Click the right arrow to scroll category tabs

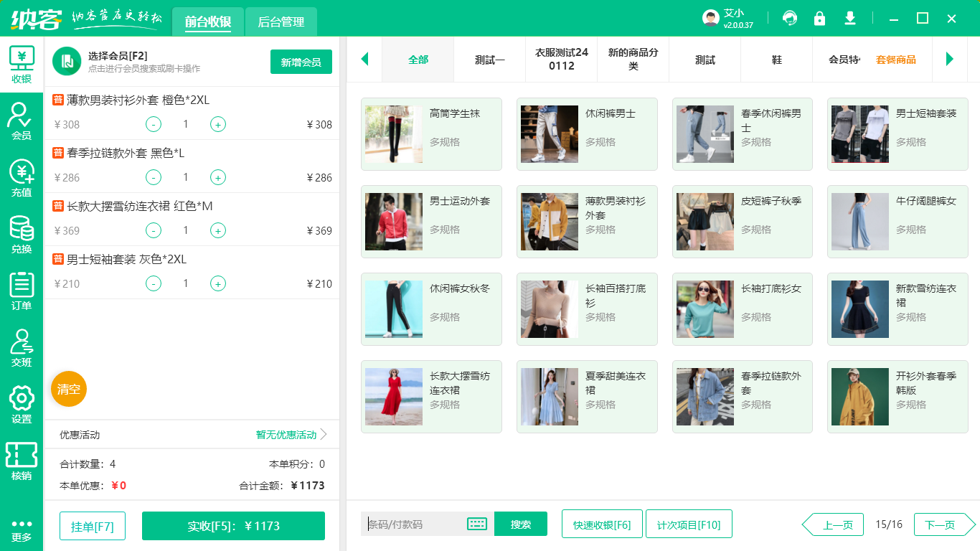coord(951,60)
